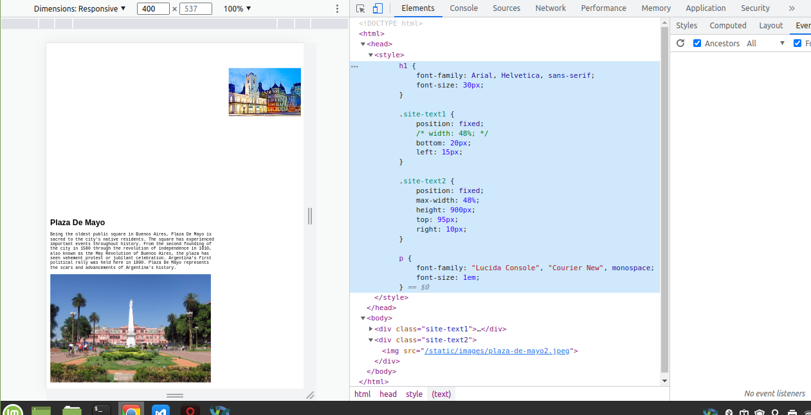Expand the div site-text1 node
This screenshot has width=811, height=415.
pyautogui.click(x=370, y=329)
